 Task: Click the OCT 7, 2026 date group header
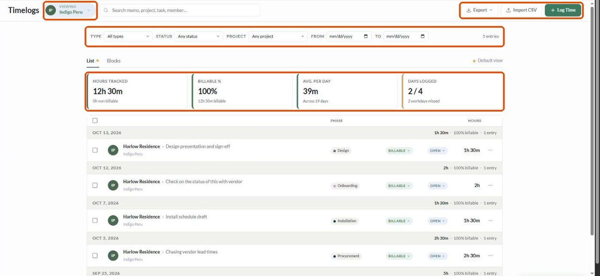[294, 203]
